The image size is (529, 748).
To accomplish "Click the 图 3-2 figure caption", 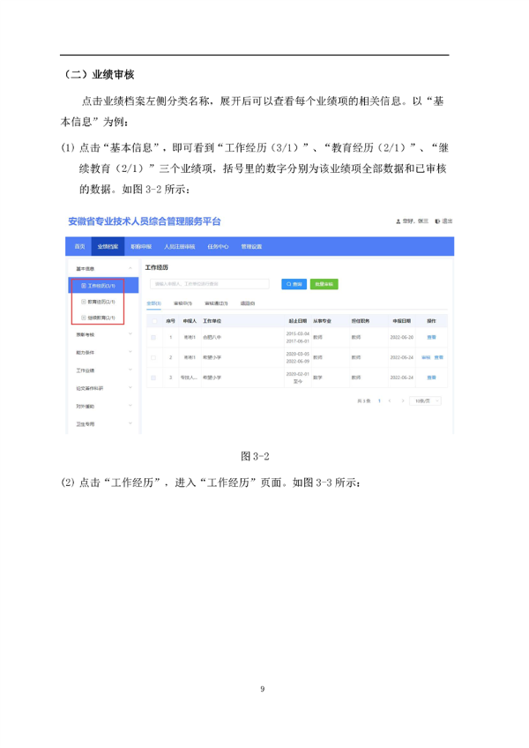I will point(255,457).
